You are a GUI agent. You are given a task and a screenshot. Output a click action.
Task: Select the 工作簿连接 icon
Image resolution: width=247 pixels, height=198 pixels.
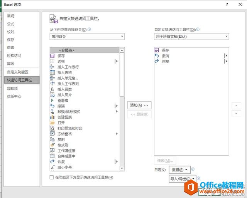point(52,151)
